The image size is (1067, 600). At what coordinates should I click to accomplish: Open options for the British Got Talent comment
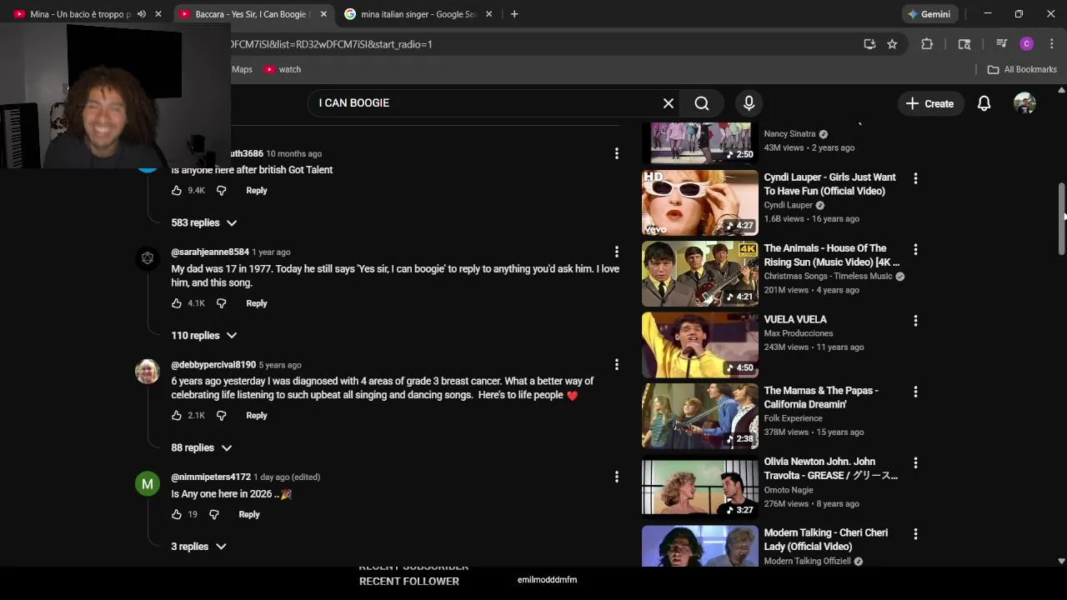(616, 153)
